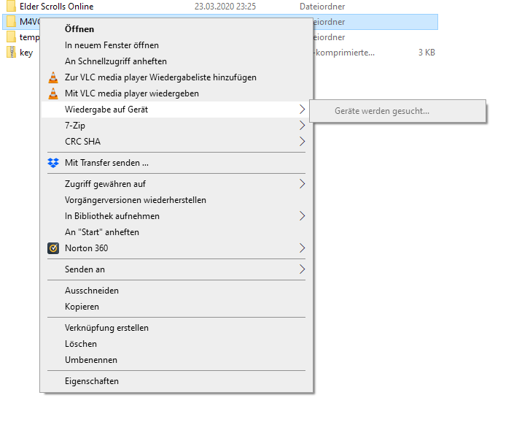Select the temp folder icon
This screenshot has width=530, height=433.
point(11,37)
